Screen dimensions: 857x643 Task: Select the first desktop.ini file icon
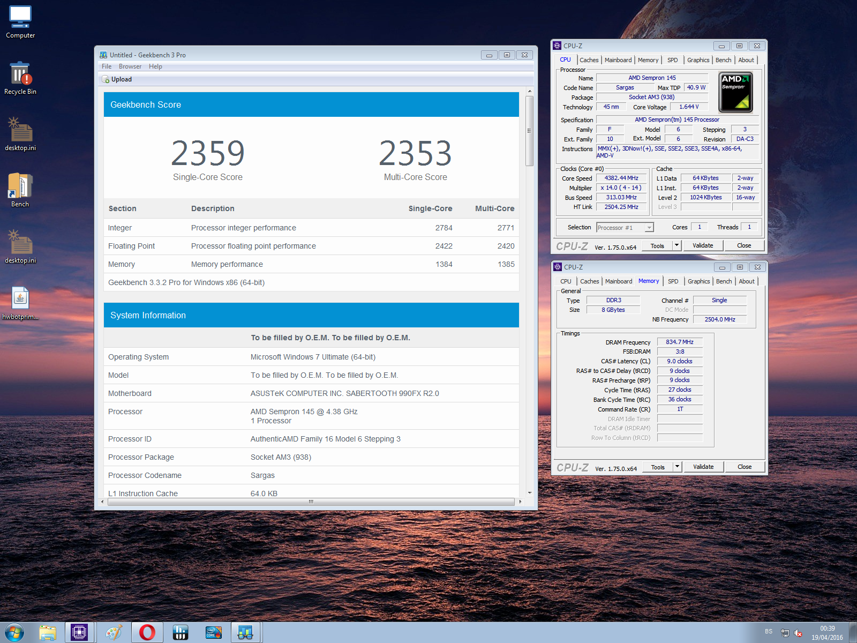(x=20, y=134)
